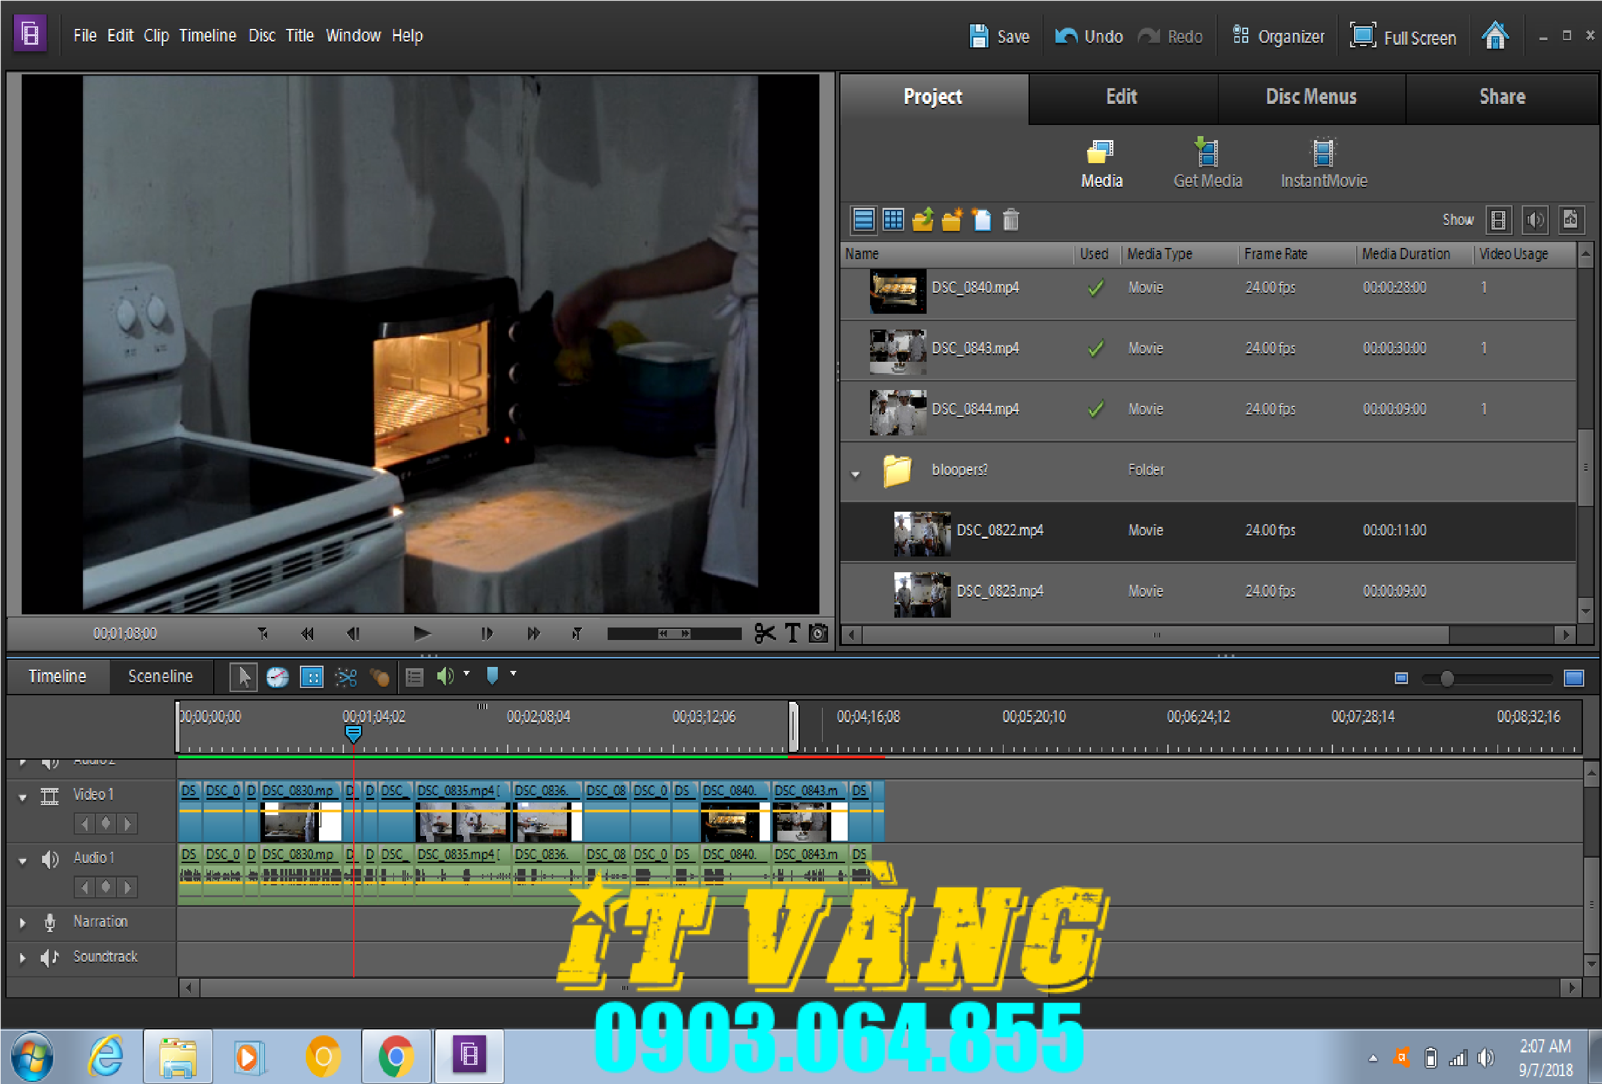The image size is (1602, 1084).
Task: Toggle Show audio files filter
Action: (x=1534, y=220)
